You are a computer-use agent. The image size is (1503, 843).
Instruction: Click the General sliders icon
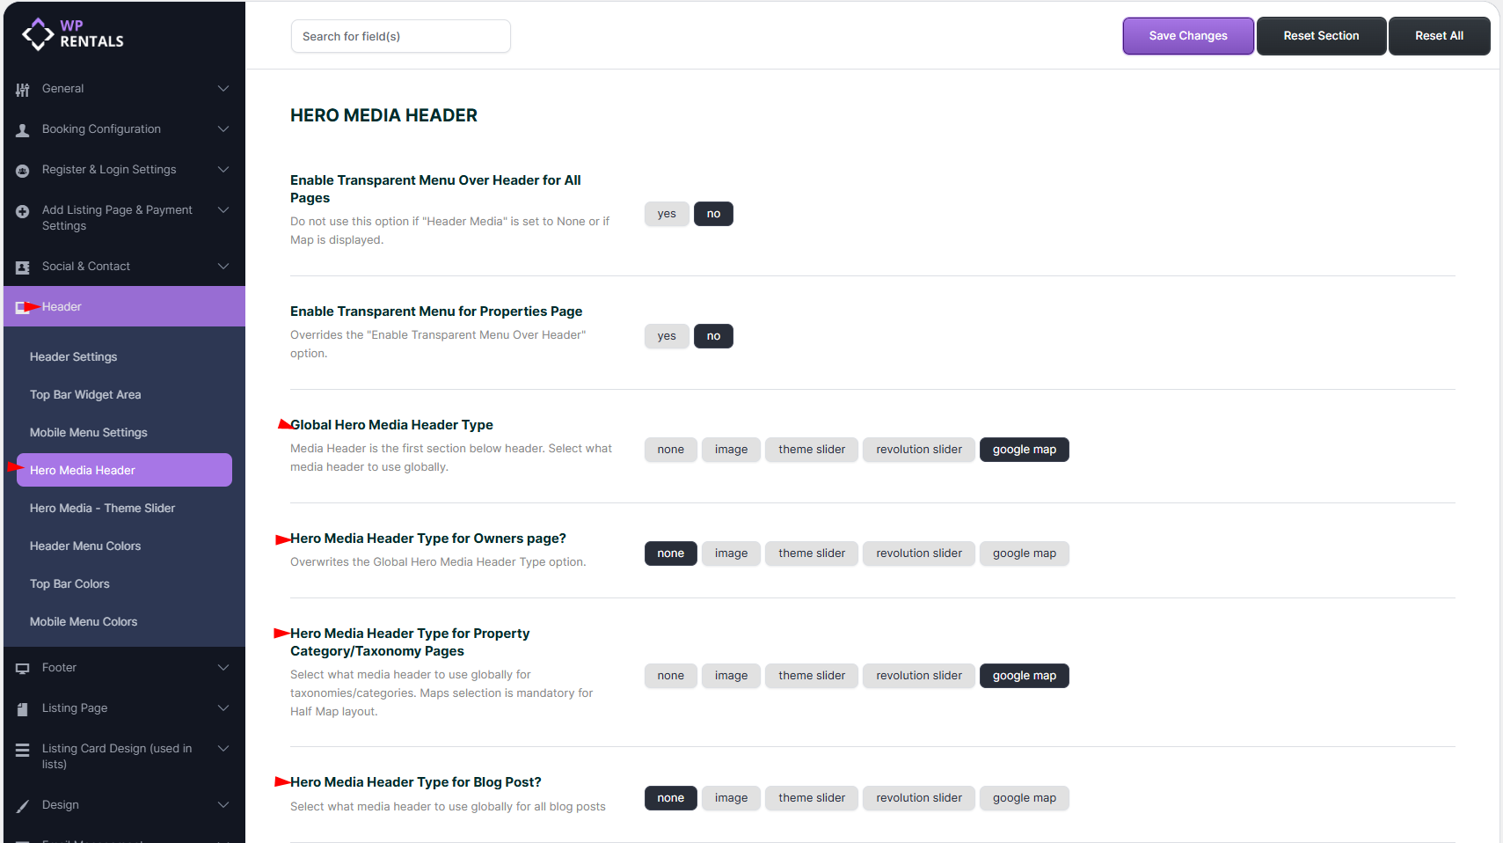tap(23, 90)
